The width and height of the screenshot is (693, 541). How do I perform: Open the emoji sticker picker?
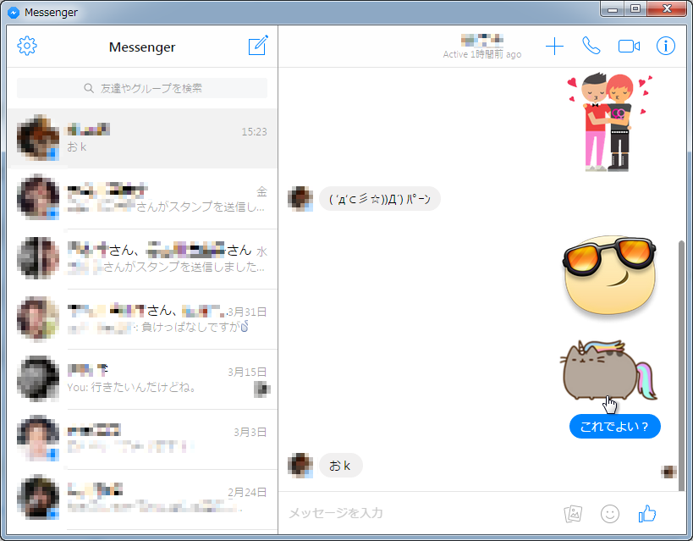(x=609, y=514)
